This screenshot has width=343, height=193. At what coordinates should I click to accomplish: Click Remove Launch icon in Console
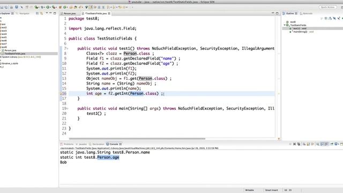(x=294, y=144)
